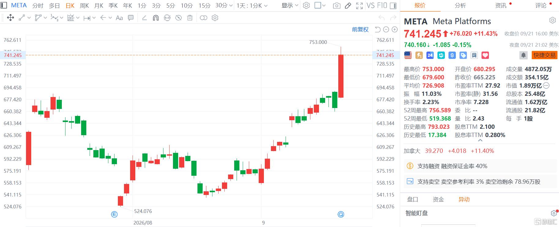
Task: Zoom out the chart with minus icon
Action: [x=386, y=29]
